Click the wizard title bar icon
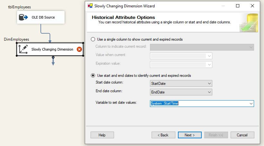Screen dimensions: 264x146 click(x=90, y=6)
